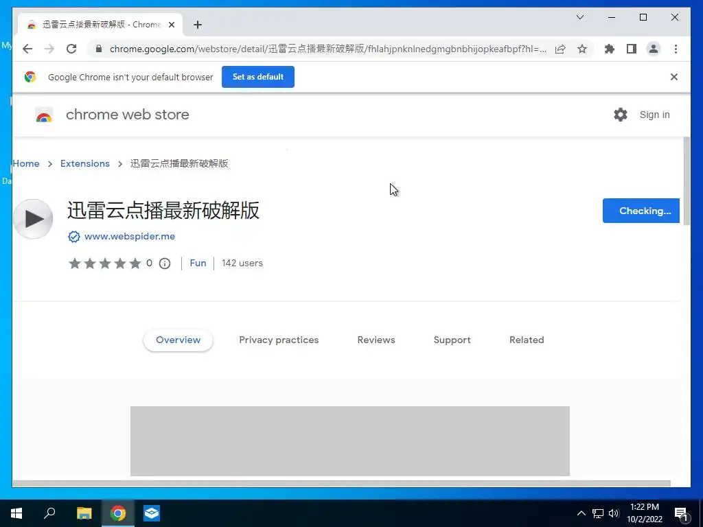Click the Chrome Web Store logo
The image size is (703, 527).
(44, 115)
